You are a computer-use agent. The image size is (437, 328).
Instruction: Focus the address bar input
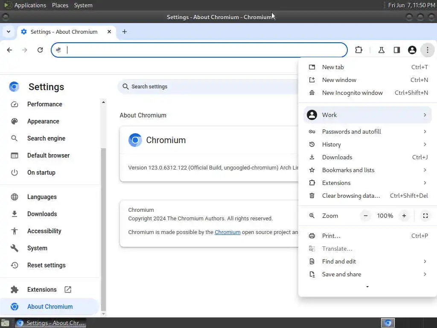pos(199,50)
